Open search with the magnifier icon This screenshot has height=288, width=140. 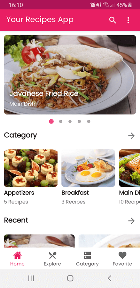113,20
